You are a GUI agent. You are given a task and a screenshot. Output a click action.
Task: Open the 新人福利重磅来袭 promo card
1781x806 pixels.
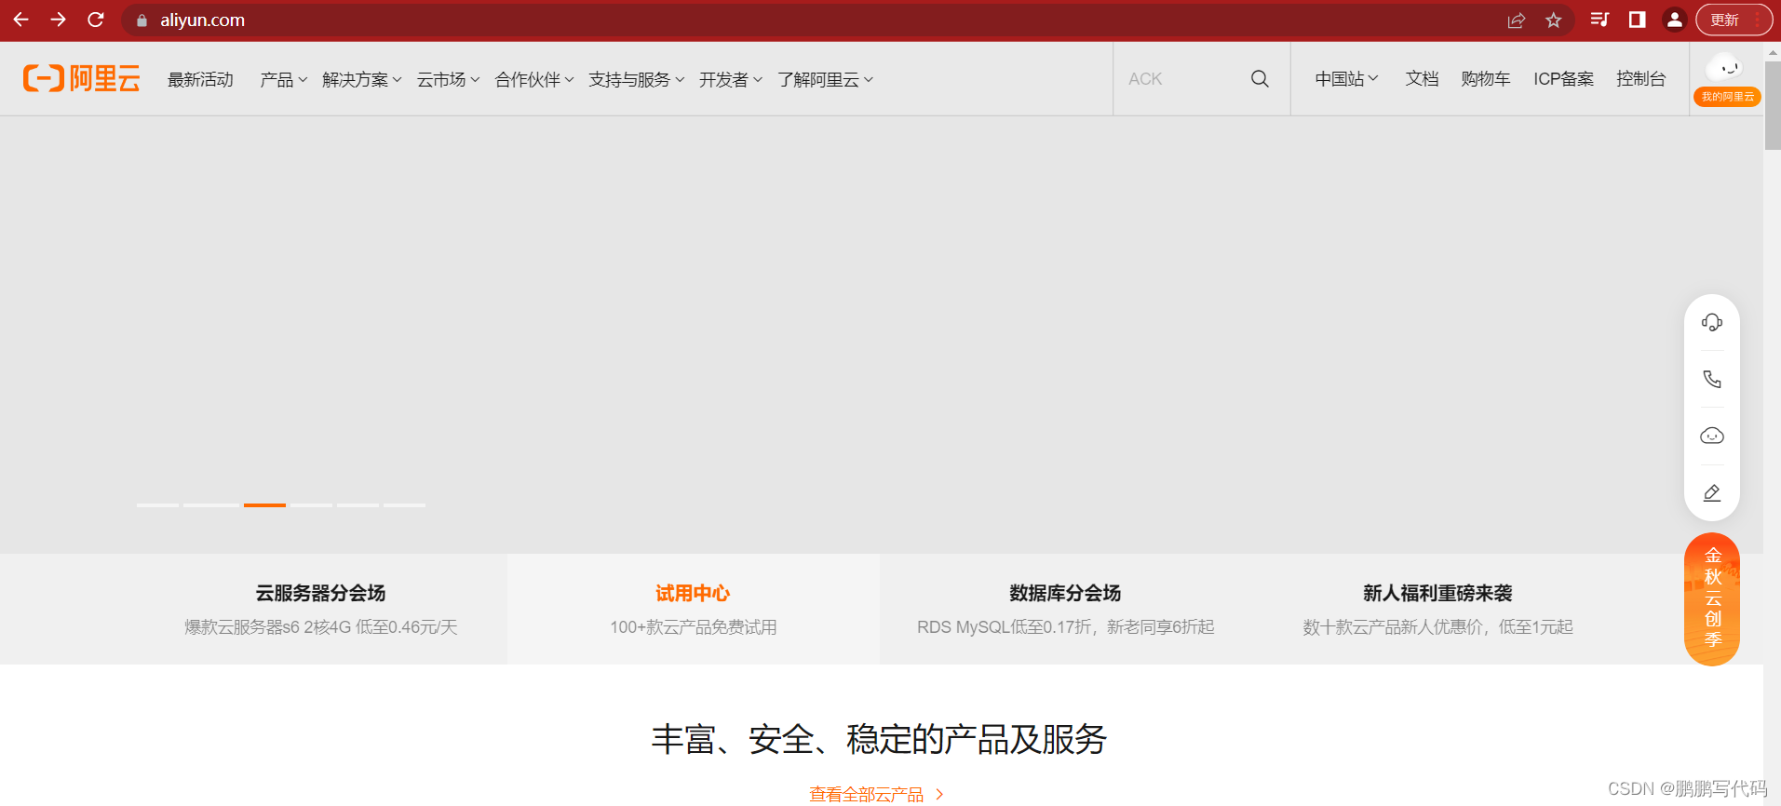click(1438, 609)
